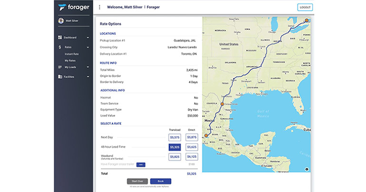Select Next Day Transload rate $5,575
Viewport: 366px width, 192px height.
[174, 137]
